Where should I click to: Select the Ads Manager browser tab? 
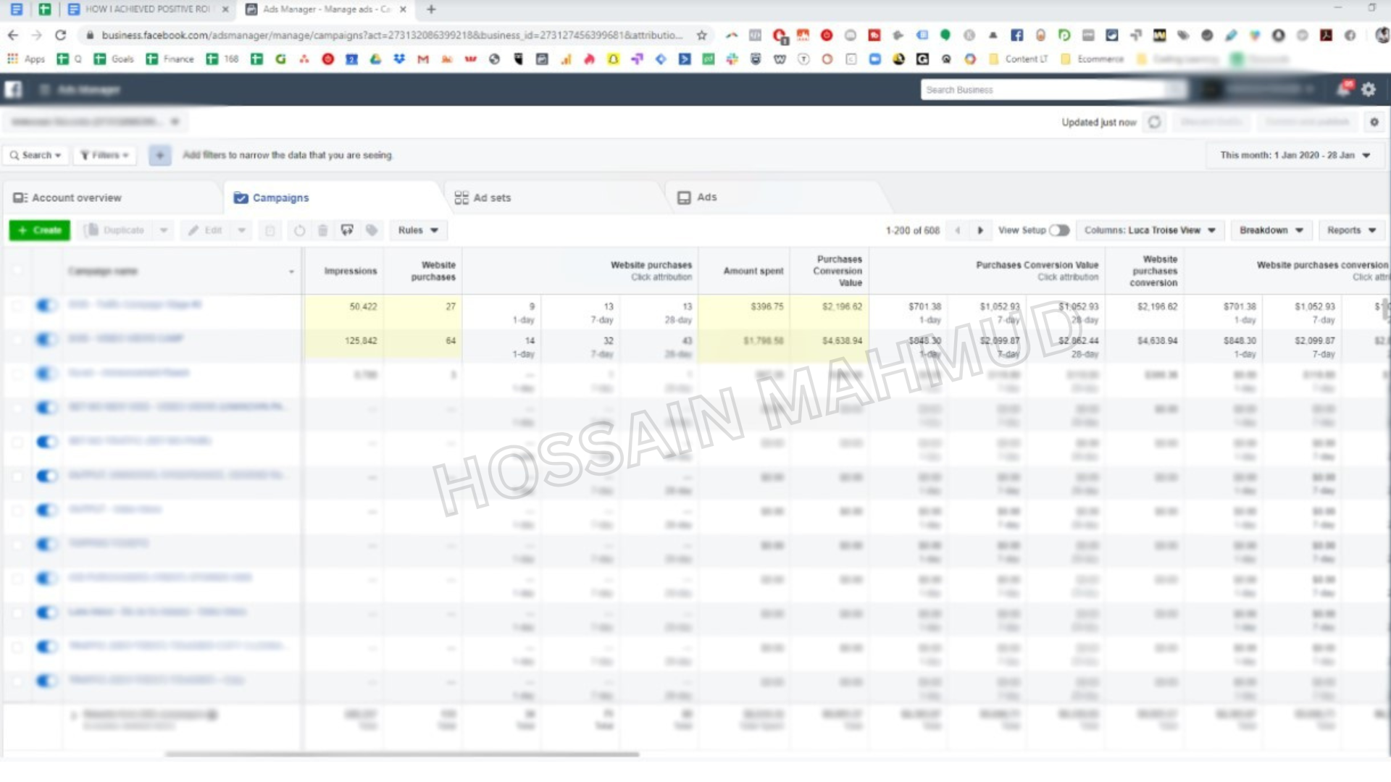point(327,9)
